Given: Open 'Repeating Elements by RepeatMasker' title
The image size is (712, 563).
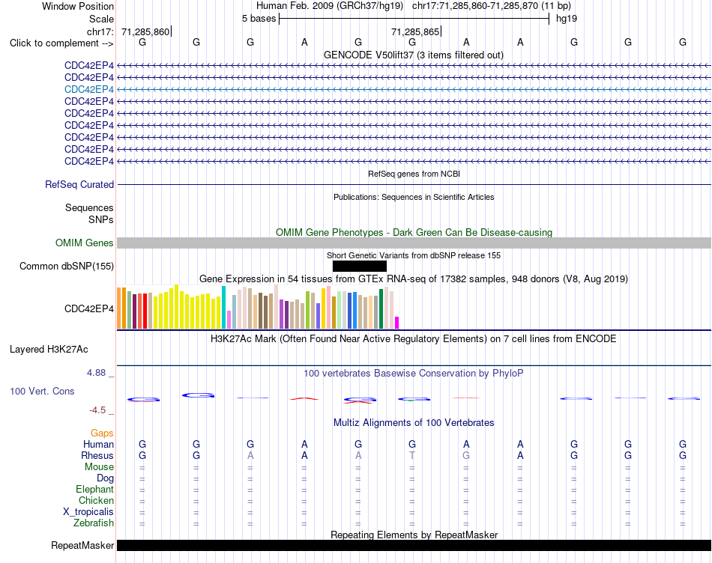Looking at the screenshot, I should click(x=414, y=535).
